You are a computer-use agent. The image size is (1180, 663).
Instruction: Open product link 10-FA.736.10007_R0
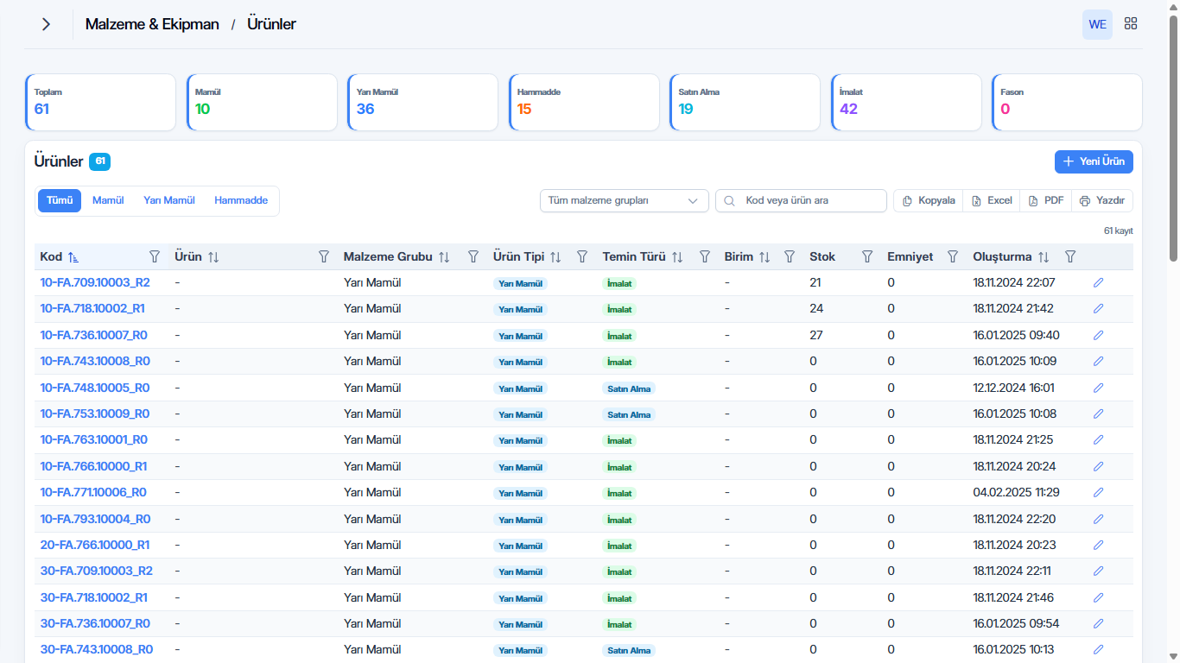[94, 335]
